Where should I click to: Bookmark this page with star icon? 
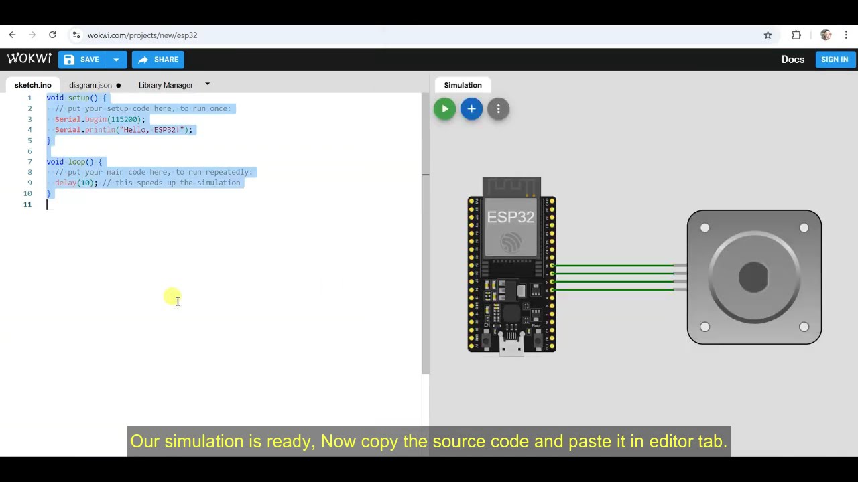click(x=768, y=35)
